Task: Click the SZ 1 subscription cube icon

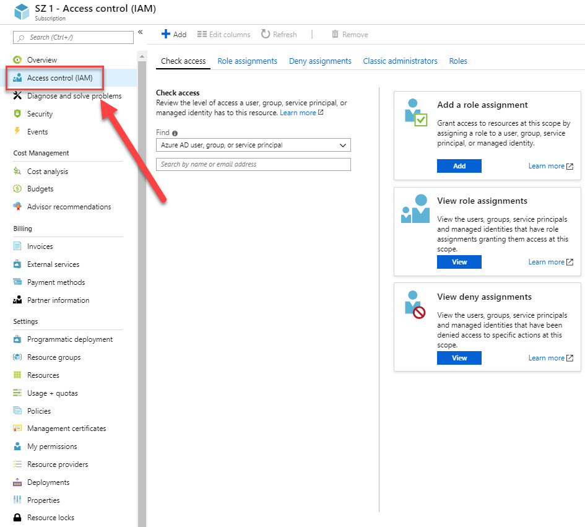Action: 22,12
